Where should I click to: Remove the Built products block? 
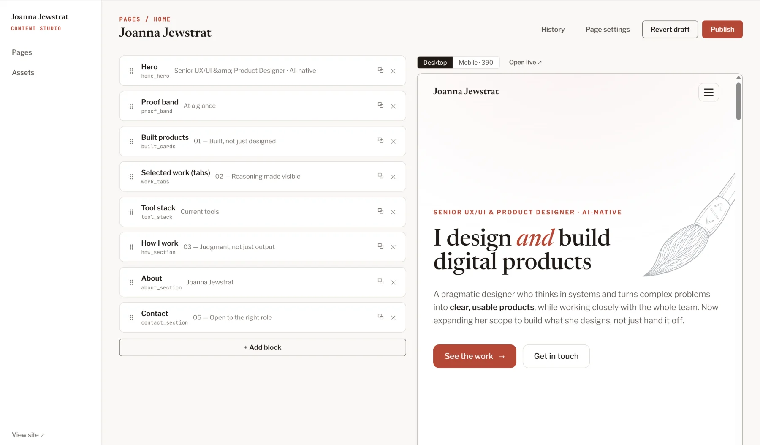pos(393,142)
